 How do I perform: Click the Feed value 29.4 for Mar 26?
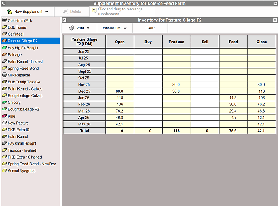point(233,111)
